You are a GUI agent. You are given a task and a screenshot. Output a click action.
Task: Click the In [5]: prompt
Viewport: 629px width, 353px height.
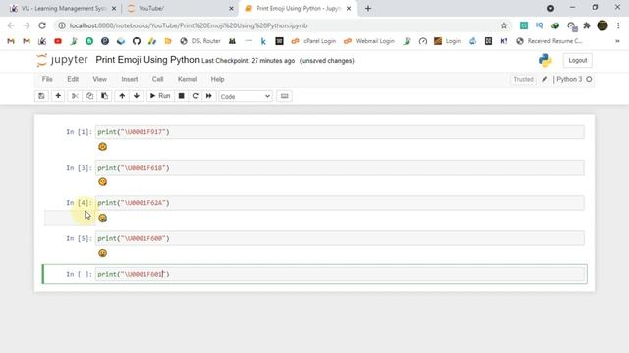(x=79, y=238)
